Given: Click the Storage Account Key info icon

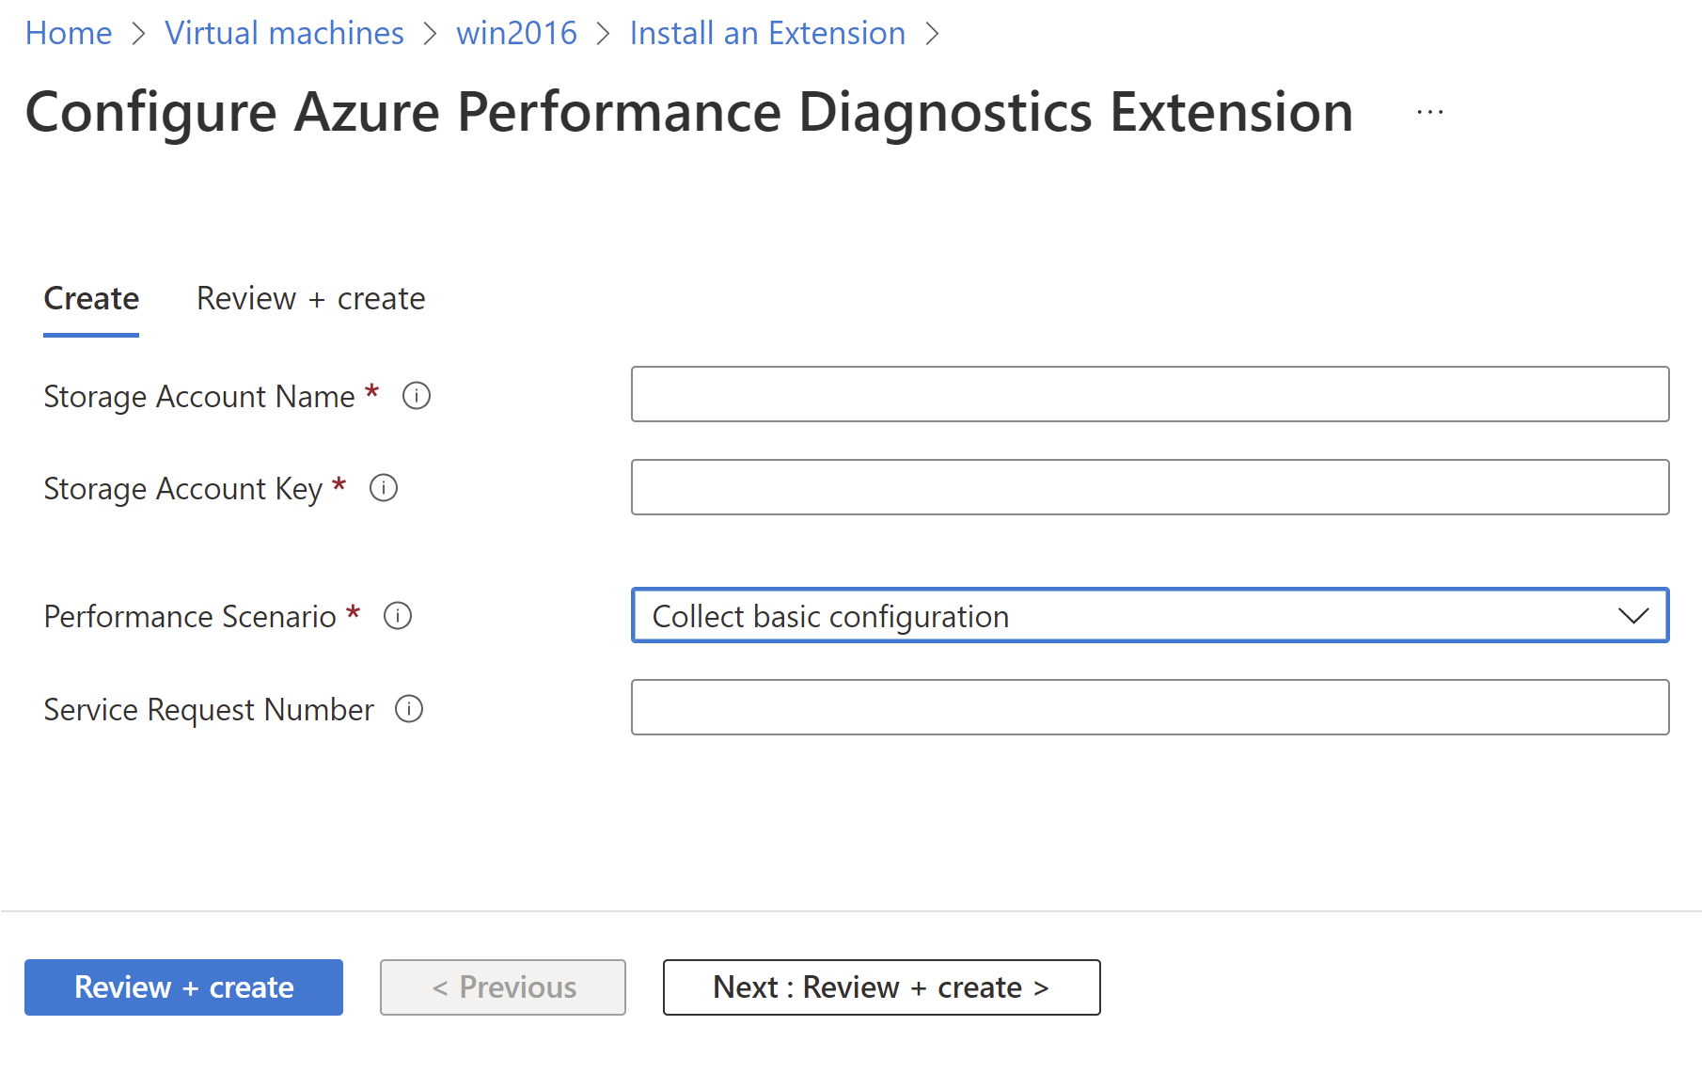Looking at the screenshot, I should point(384,488).
